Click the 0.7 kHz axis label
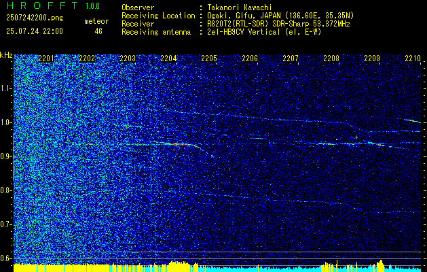 5,224
